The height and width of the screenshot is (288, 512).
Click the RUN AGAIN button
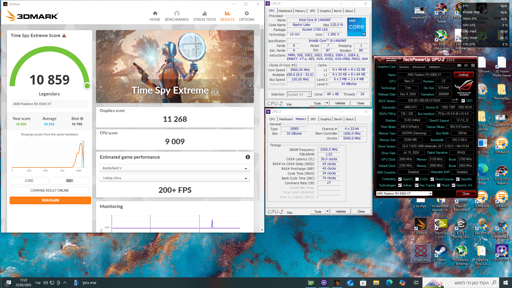coord(50,201)
